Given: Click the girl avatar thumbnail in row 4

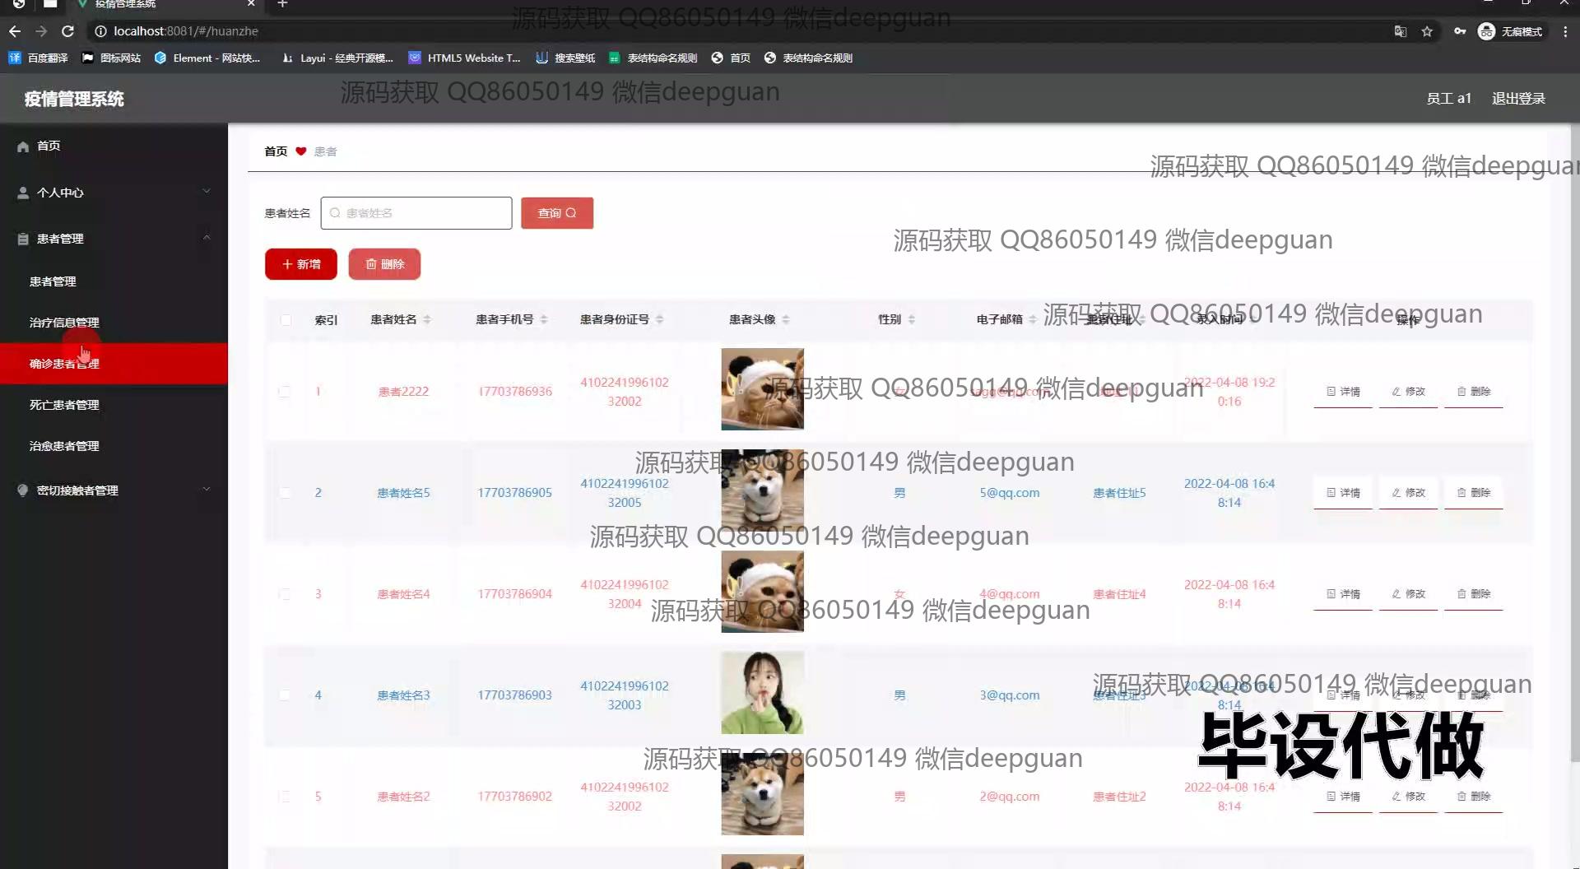Looking at the screenshot, I should tap(762, 693).
